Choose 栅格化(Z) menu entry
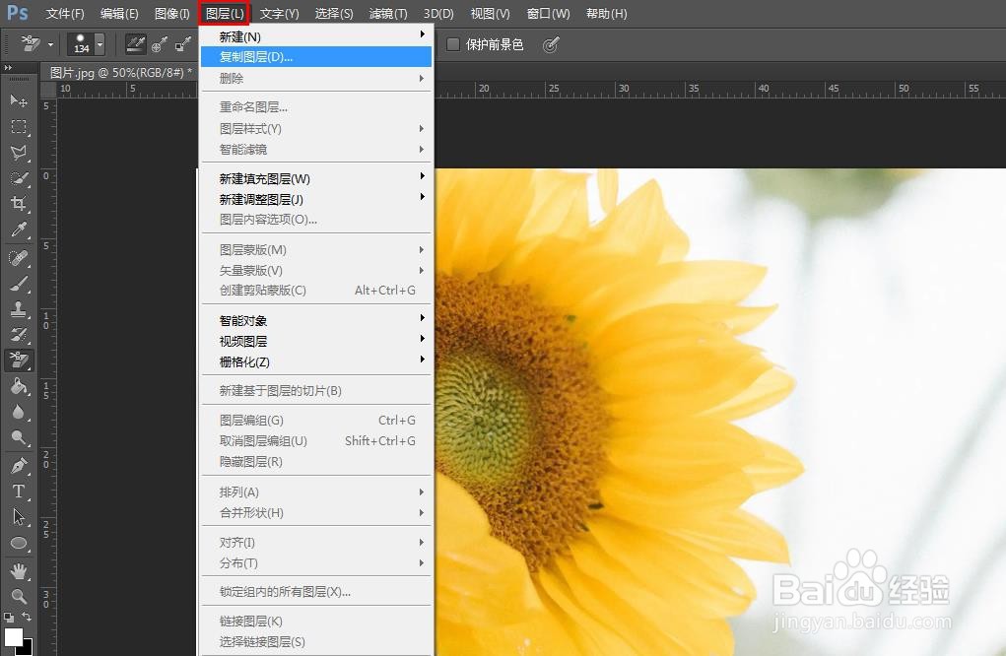The width and height of the screenshot is (1006, 656). (316, 361)
